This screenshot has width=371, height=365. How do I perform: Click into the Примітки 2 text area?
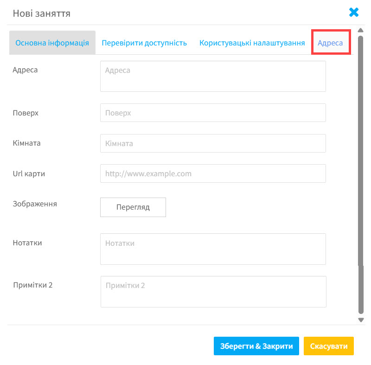pos(213,292)
